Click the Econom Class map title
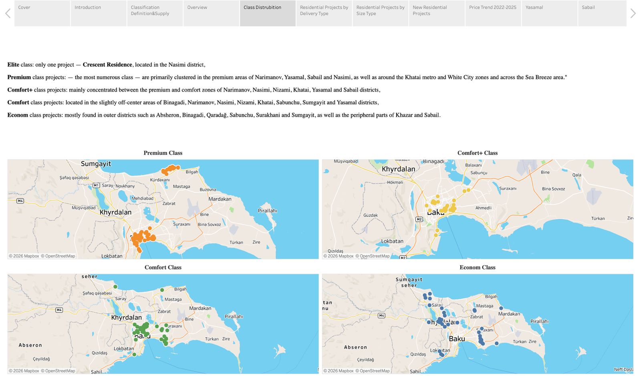Image resolution: width=641 pixels, height=376 pixels. 478,267
